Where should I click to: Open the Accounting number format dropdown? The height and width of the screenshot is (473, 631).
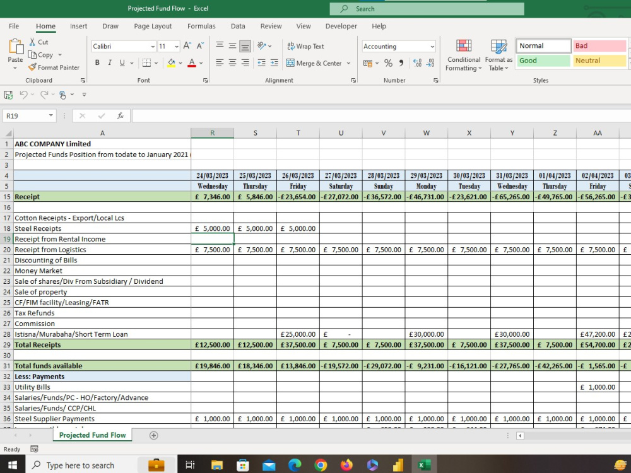click(x=433, y=46)
